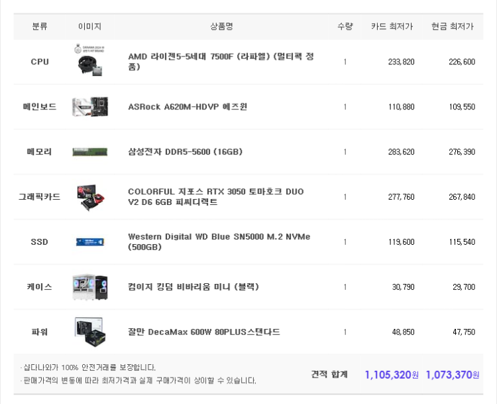Click the COLORFUL RTX 3050 graphics card image
The image size is (497, 404).
pos(89,197)
